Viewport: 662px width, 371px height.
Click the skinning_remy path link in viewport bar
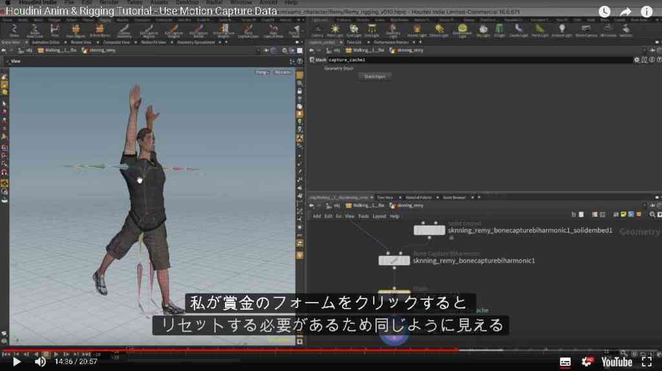pos(99,50)
